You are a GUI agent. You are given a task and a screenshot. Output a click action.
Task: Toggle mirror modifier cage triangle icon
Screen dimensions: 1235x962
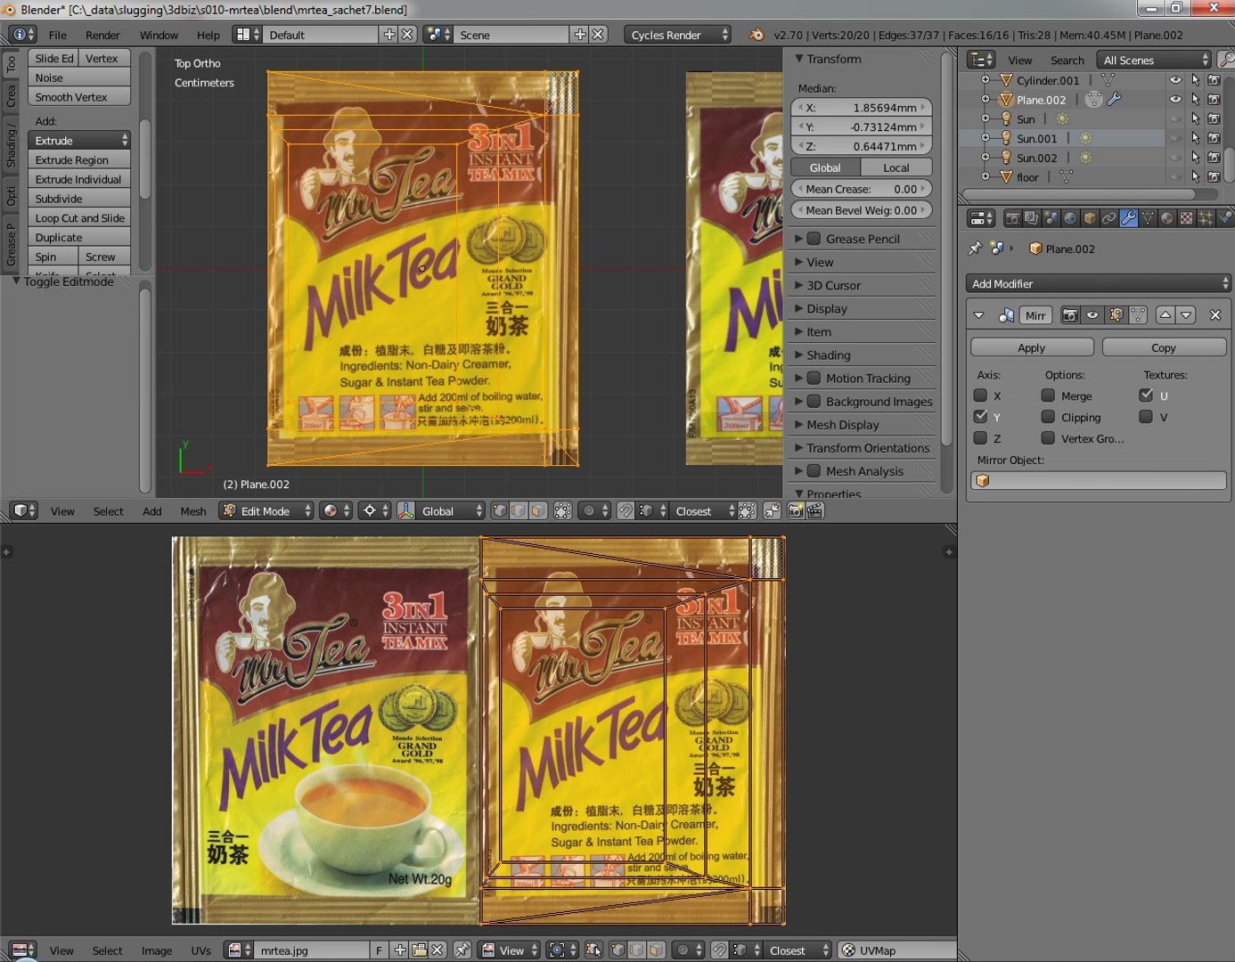click(x=1138, y=315)
